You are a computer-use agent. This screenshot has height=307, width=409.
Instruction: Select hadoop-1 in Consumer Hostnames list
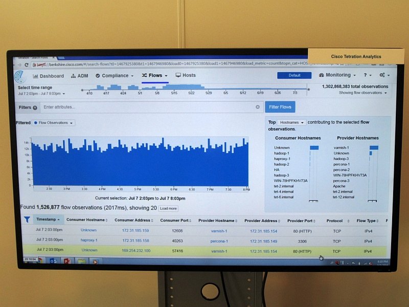[282, 153]
